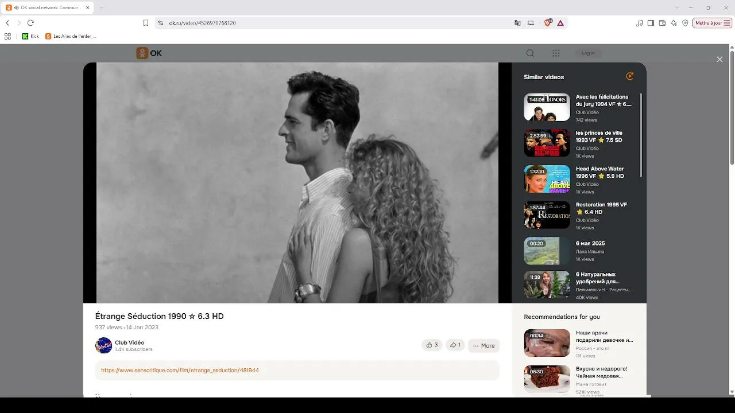Go back to the previous page
Image resolution: width=735 pixels, height=413 pixels.
[7, 23]
